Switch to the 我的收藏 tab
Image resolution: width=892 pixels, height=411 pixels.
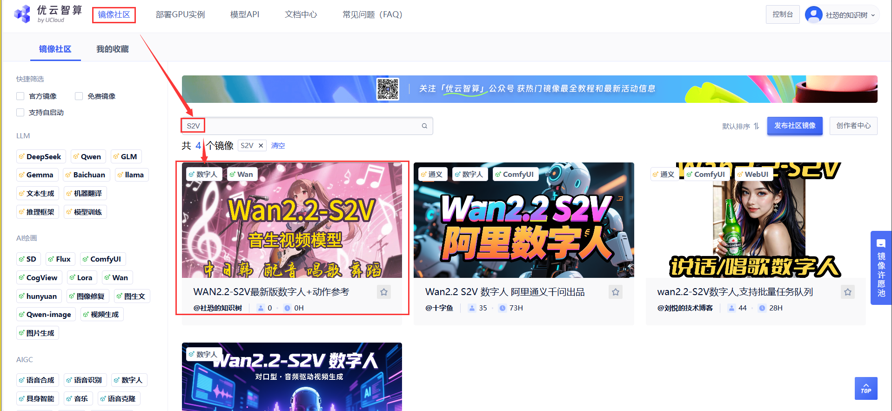112,49
